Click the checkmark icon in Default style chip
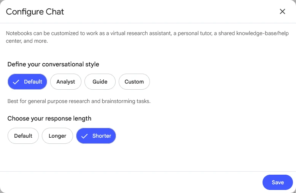The height and width of the screenshot is (193, 296). [16, 82]
